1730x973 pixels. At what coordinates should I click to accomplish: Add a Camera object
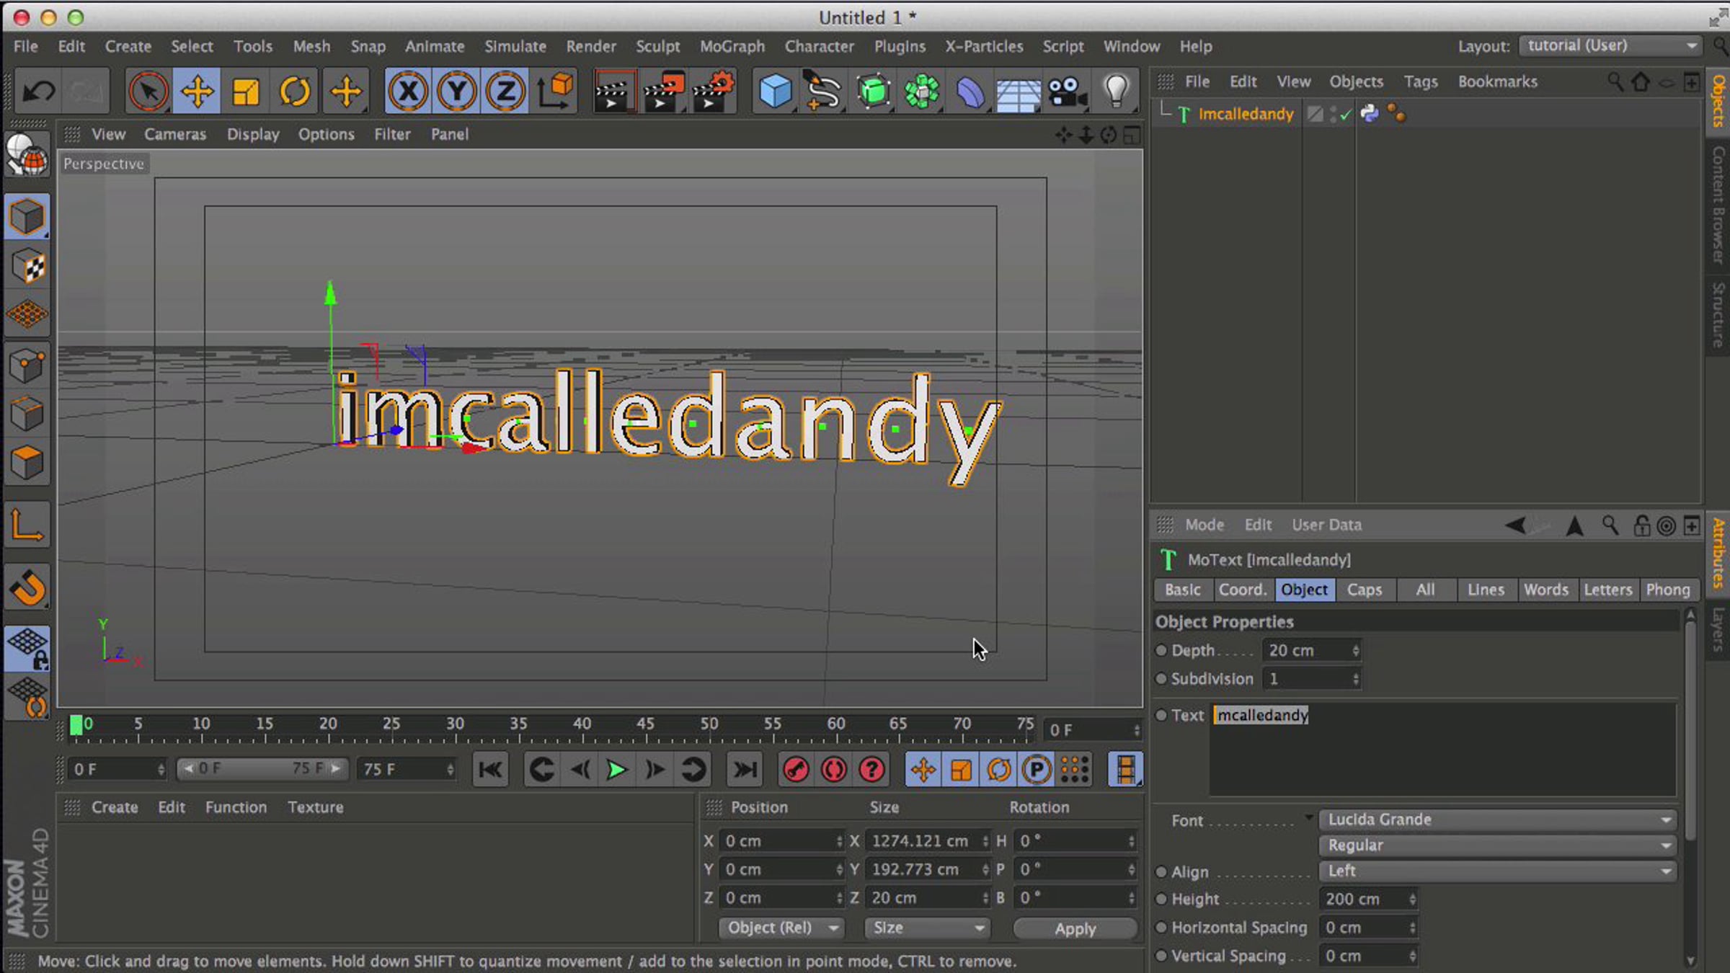(x=1067, y=92)
